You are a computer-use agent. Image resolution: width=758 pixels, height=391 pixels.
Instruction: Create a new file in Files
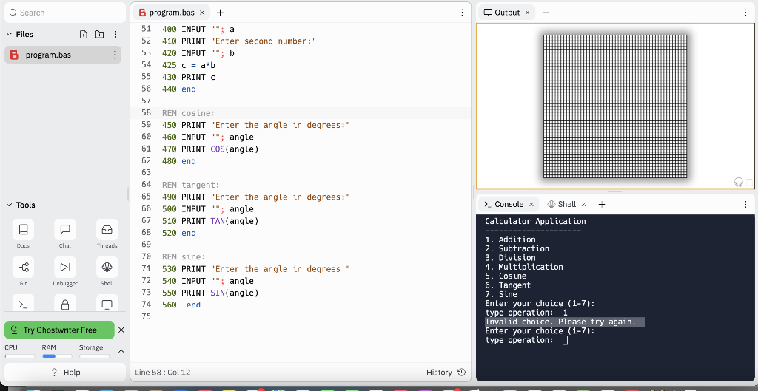pos(83,34)
